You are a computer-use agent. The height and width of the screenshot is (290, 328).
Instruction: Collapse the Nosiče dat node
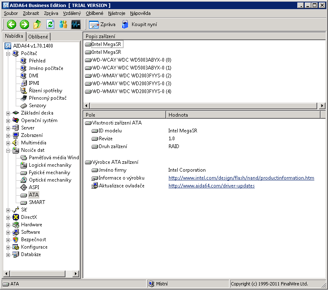(8, 151)
